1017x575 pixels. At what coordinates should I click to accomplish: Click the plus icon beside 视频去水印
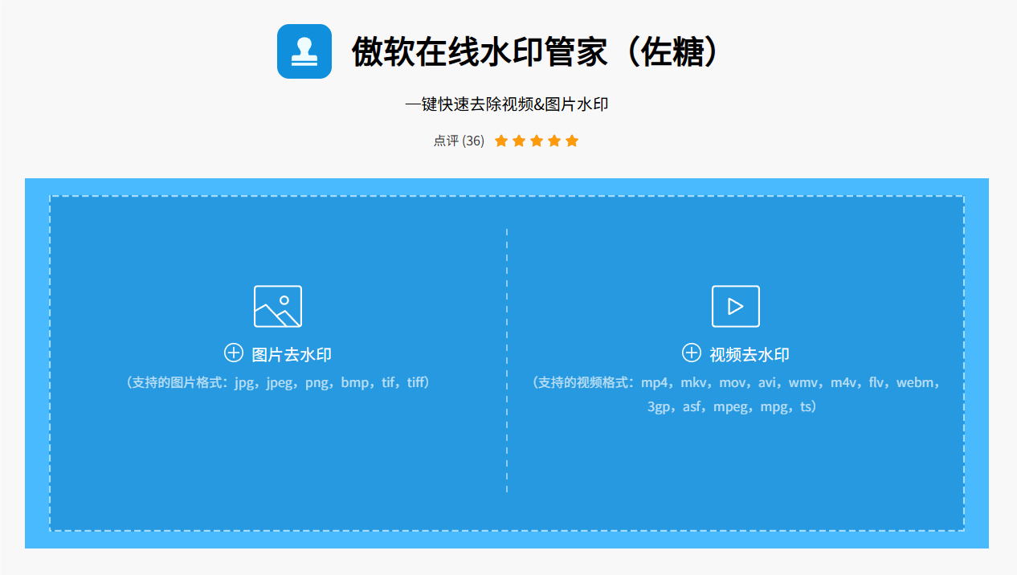tap(692, 353)
